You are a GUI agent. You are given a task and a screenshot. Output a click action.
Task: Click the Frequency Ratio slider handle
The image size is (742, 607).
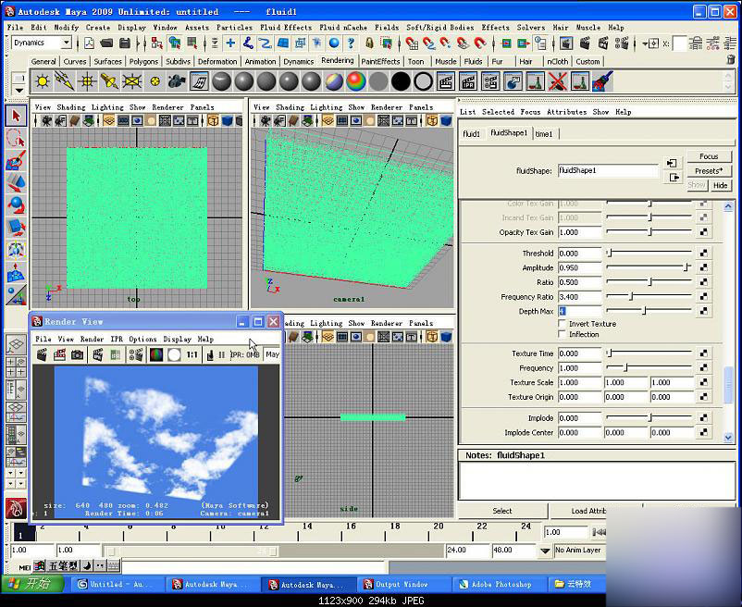(x=631, y=297)
